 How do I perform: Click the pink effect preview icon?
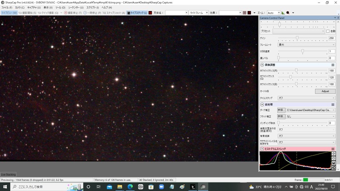coord(245,13)
